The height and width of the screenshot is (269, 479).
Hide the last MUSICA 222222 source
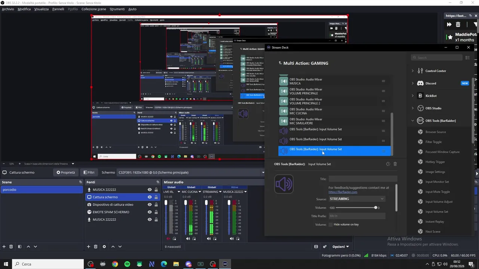(150, 220)
